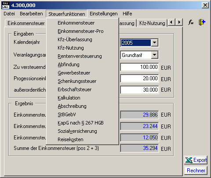Viewport: 211px width, 178px height.
Task: Open the Datei menu
Action: [x=9, y=14]
